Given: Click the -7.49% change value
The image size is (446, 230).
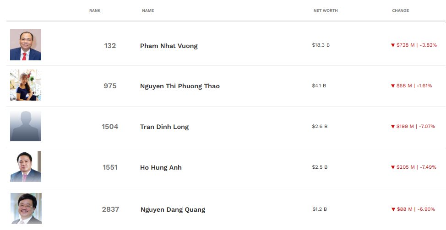Looking at the screenshot, I should (x=428, y=167).
